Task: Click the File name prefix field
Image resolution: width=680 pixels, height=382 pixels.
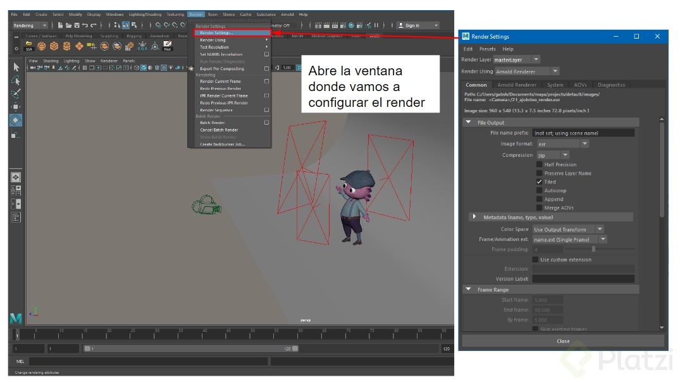Action: coord(583,133)
